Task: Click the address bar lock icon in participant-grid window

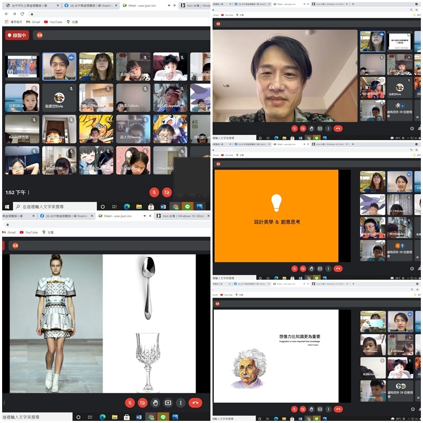Action: [x=32, y=14]
